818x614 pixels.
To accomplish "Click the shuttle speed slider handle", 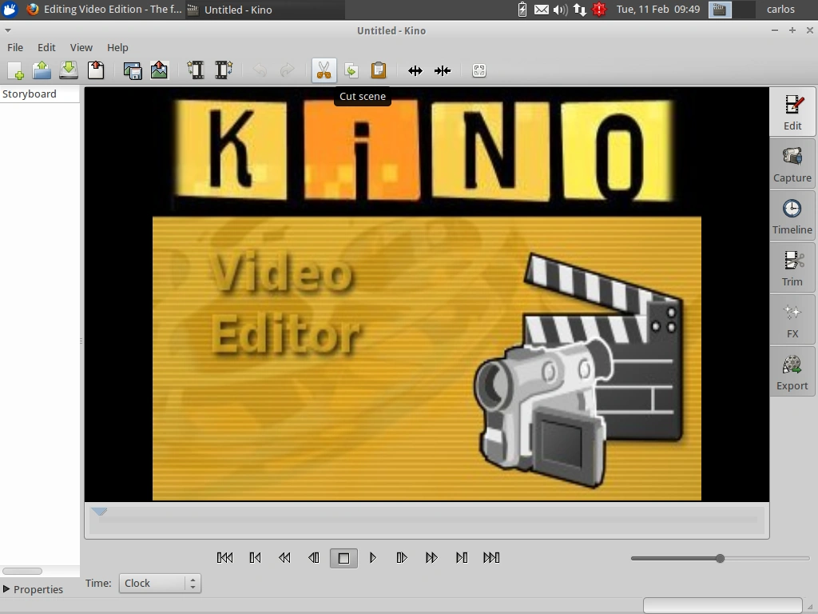I will [x=720, y=558].
